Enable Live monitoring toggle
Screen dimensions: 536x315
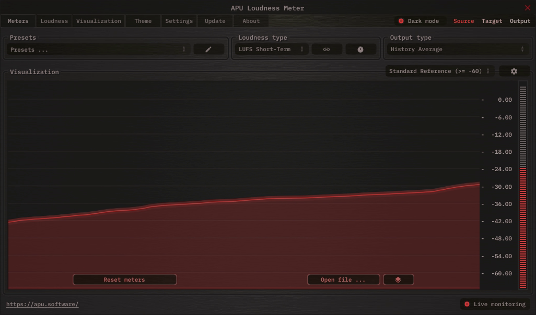coord(495,304)
